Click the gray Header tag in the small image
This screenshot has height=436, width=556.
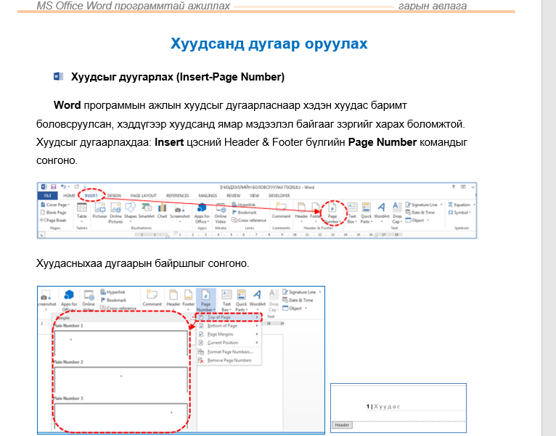pyautogui.click(x=342, y=424)
